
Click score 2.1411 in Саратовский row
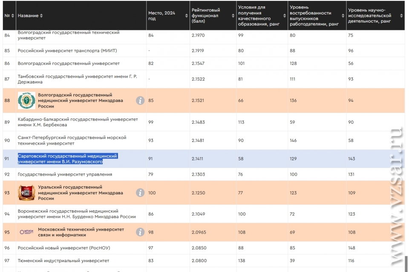(197, 159)
